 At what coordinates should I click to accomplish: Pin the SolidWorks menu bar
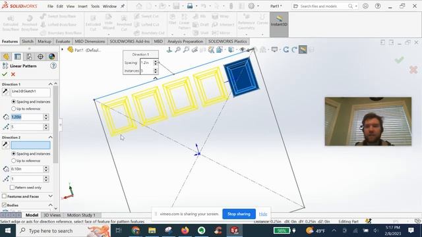click(123, 6)
